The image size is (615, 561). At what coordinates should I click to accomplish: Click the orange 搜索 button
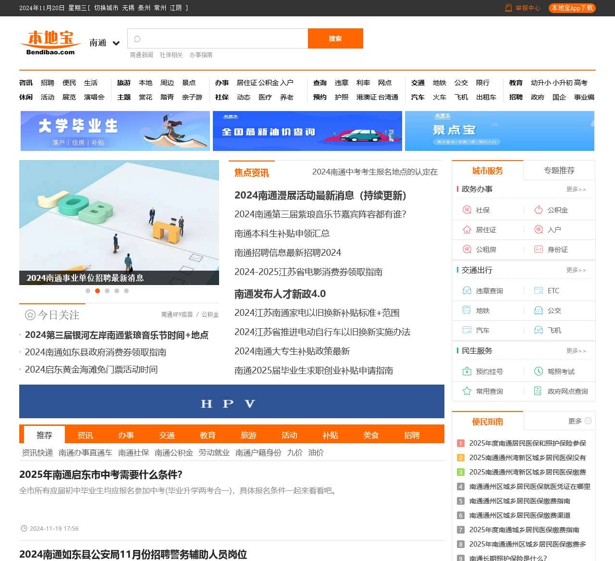pos(335,38)
